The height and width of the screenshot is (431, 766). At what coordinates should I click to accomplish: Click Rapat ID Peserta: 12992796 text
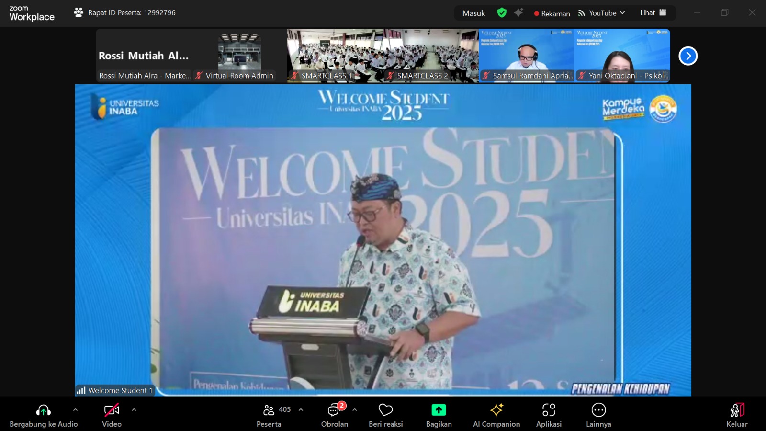tap(132, 13)
